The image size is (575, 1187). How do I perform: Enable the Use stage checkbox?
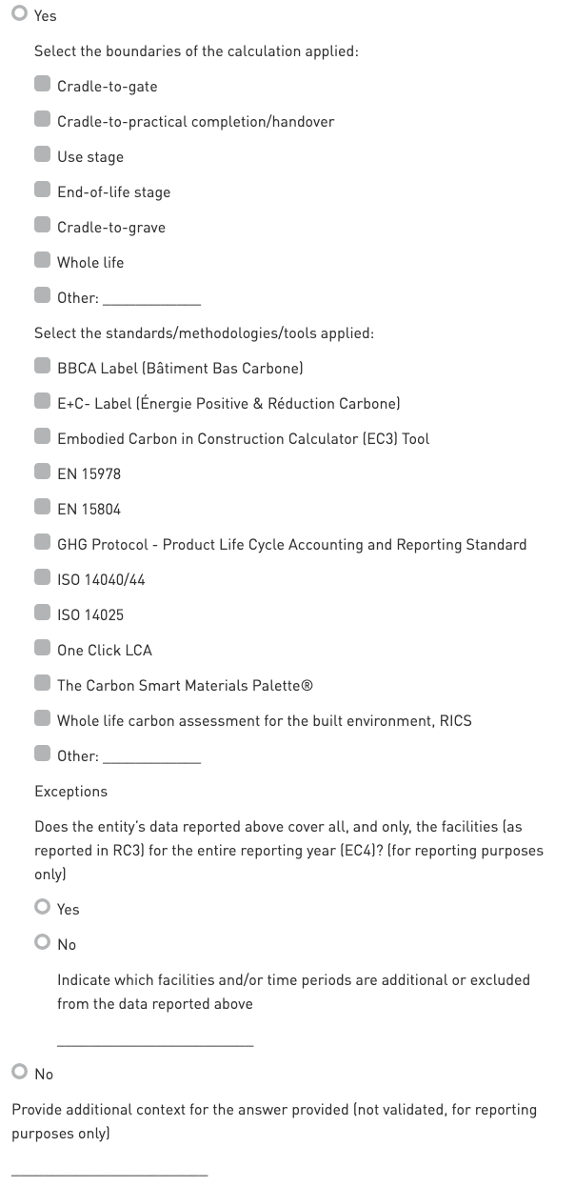42,155
